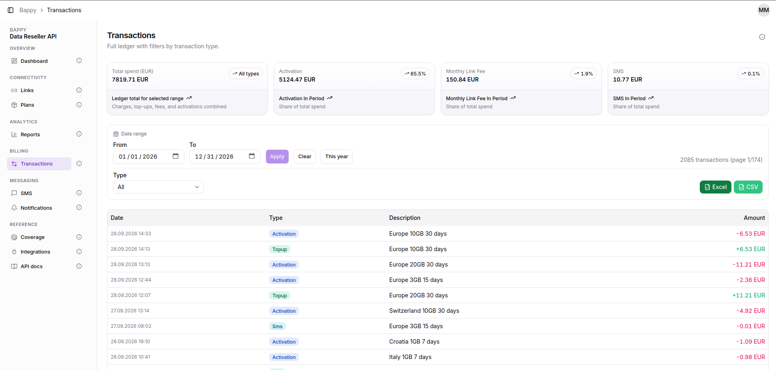Viewport: 776px width, 370px height.
Task: Click the info icon beside Integrations
Action: (x=79, y=252)
